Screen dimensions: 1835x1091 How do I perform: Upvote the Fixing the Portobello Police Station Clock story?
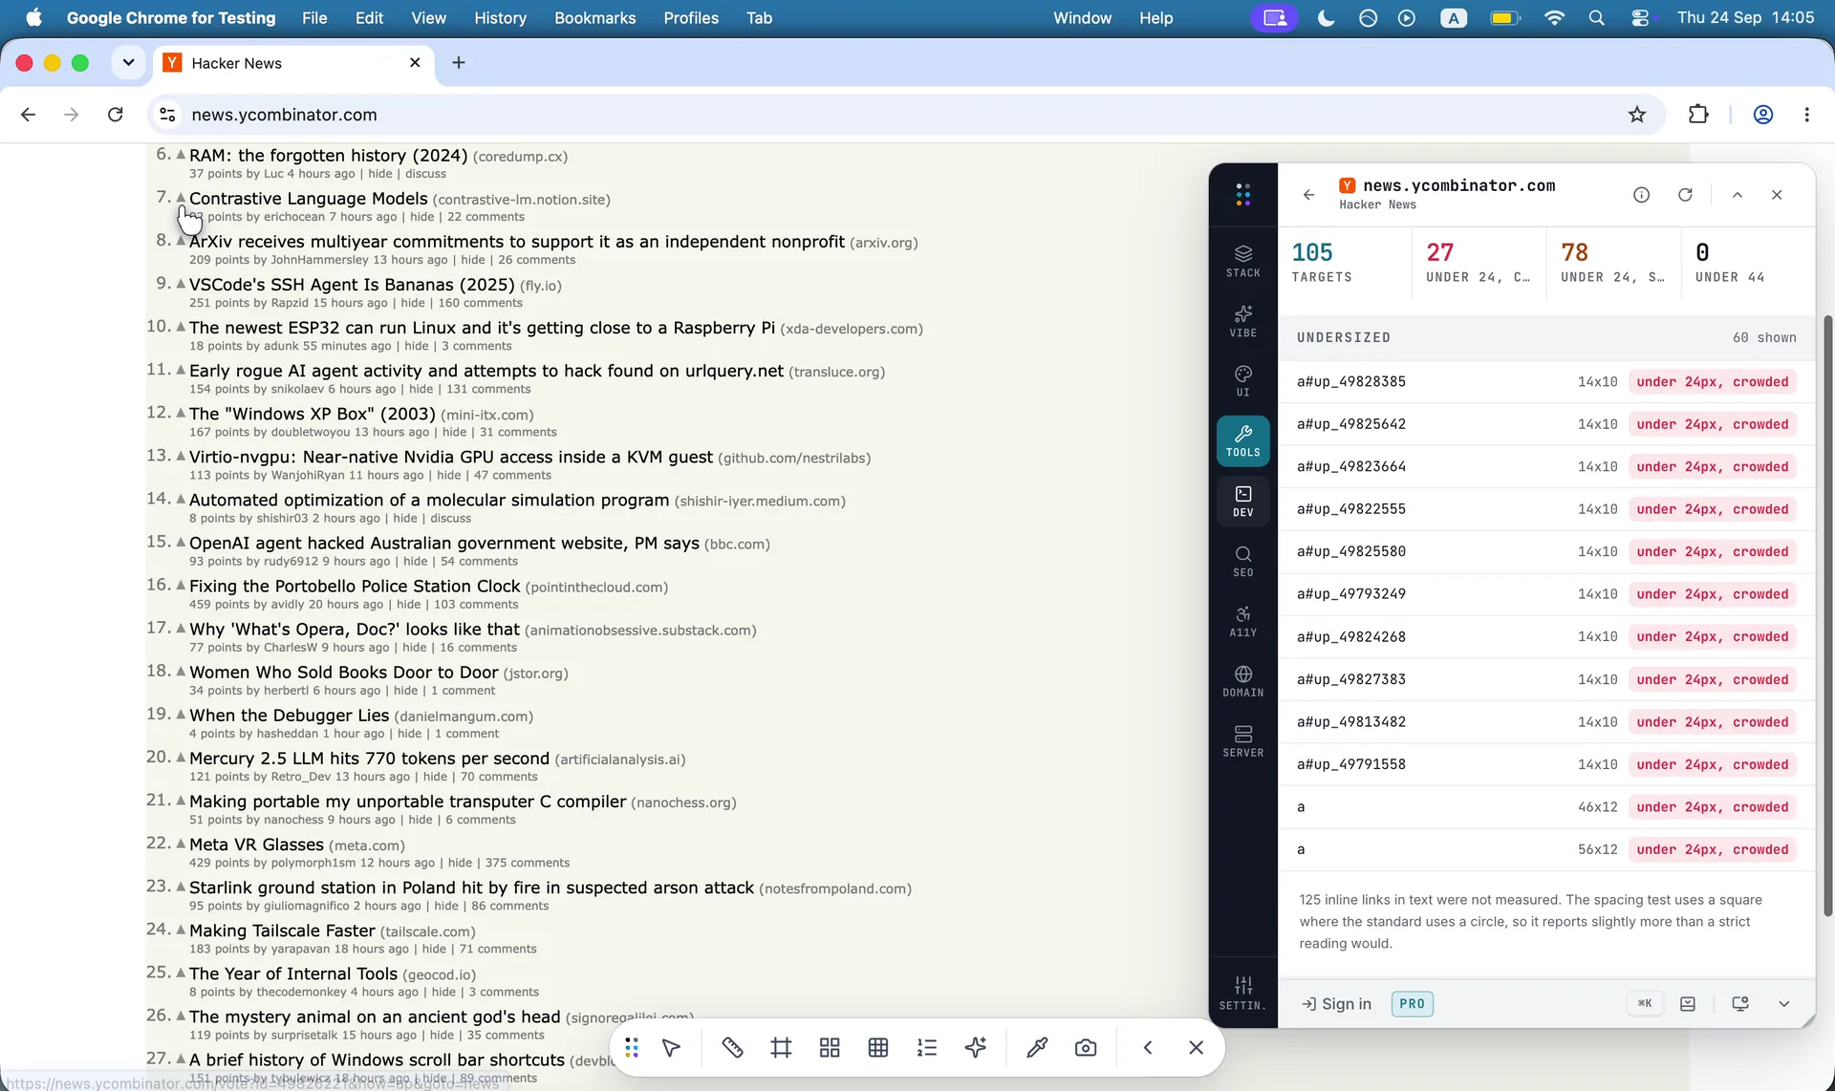(x=181, y=585)
